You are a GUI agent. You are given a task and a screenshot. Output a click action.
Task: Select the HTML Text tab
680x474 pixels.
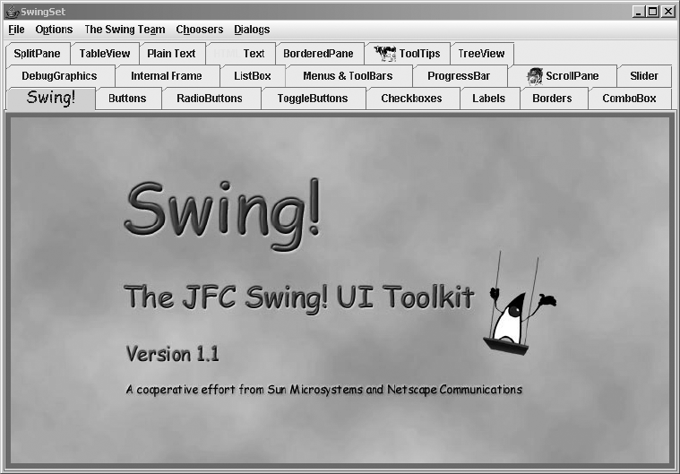click(241, 54)
